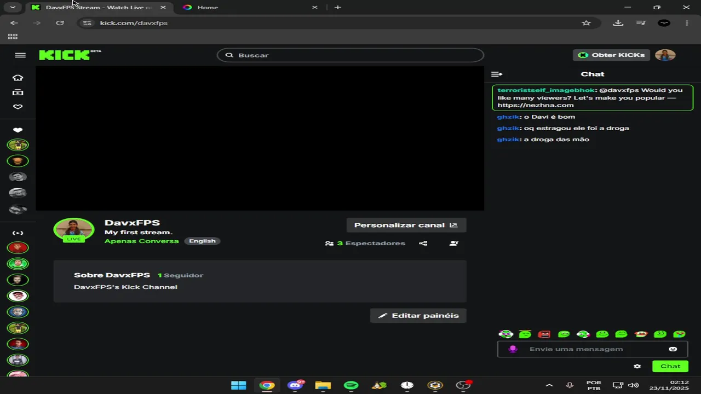The width and height of the screenshot is (701, 394).
Task: Close the DavxFPS Stream tab
Action: coord(163,7)
